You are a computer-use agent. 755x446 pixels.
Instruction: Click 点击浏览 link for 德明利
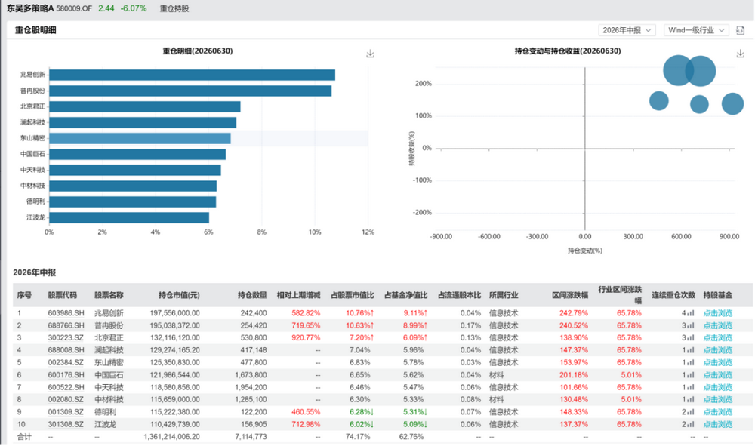pos(717,412)
